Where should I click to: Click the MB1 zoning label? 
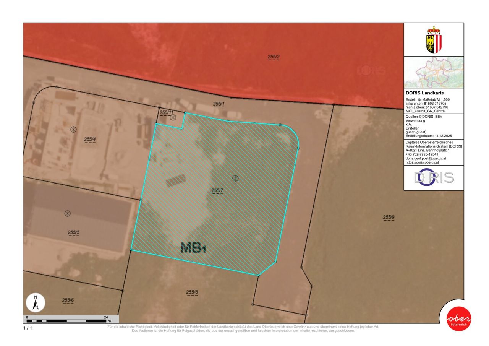193,248
